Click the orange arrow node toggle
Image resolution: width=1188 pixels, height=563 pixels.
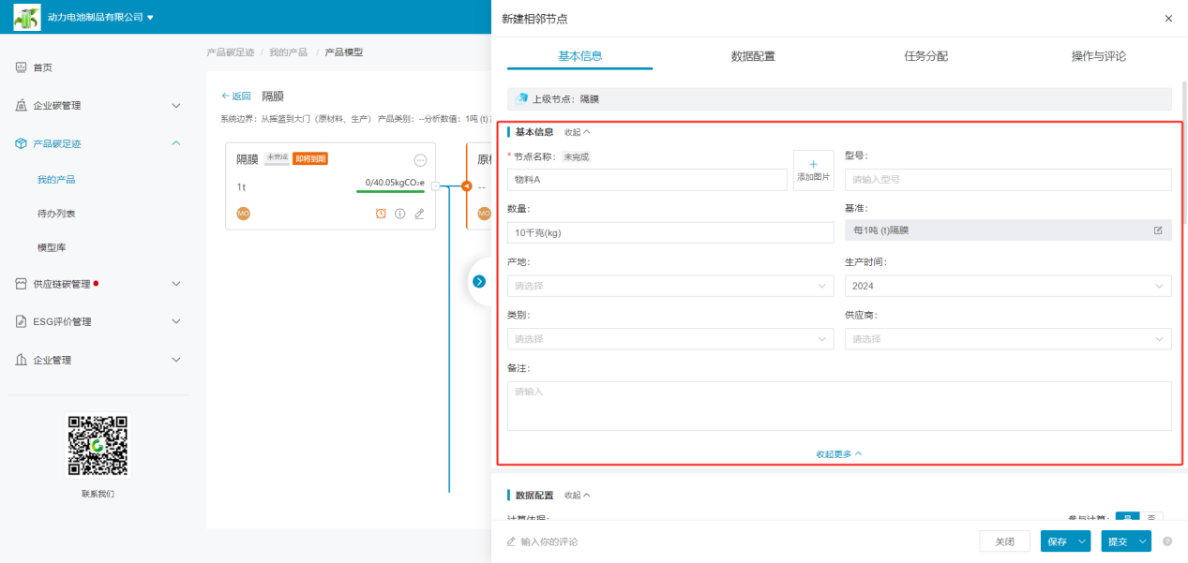[466, 185]
